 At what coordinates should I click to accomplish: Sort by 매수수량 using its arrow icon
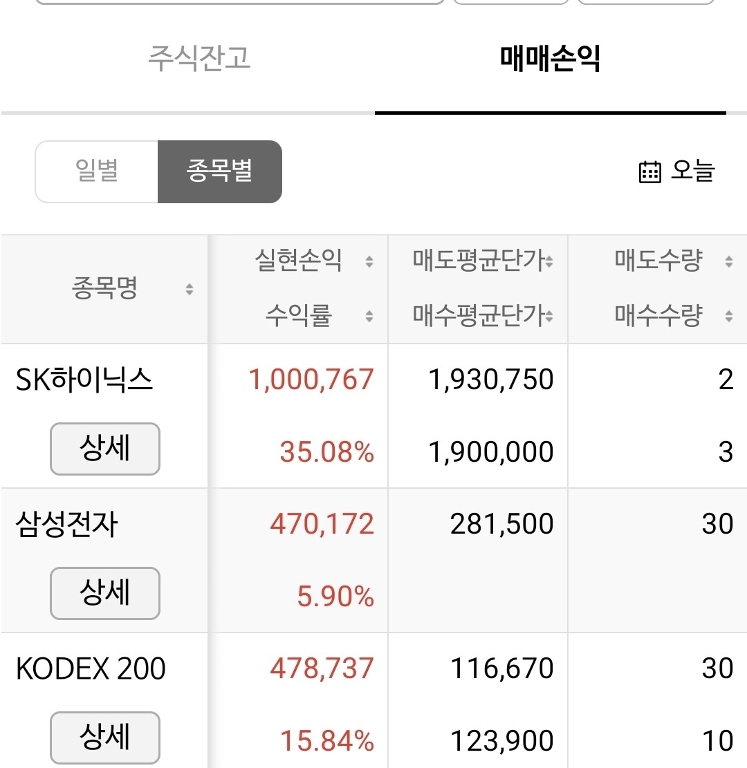[729, 316]
